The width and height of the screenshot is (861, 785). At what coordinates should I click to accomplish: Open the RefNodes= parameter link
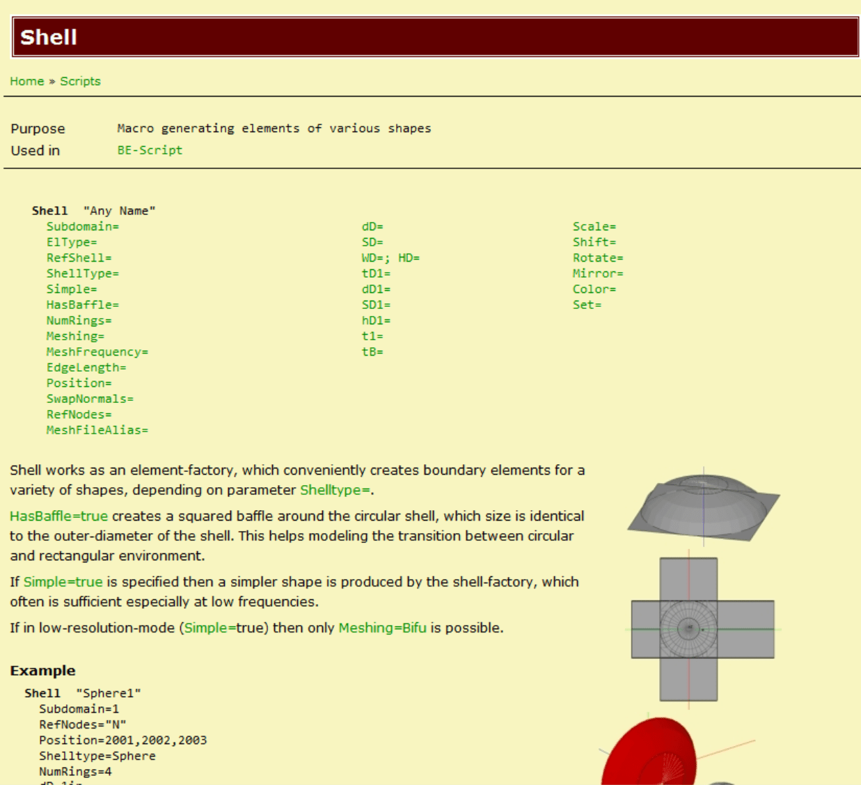(x=79, y=415)
